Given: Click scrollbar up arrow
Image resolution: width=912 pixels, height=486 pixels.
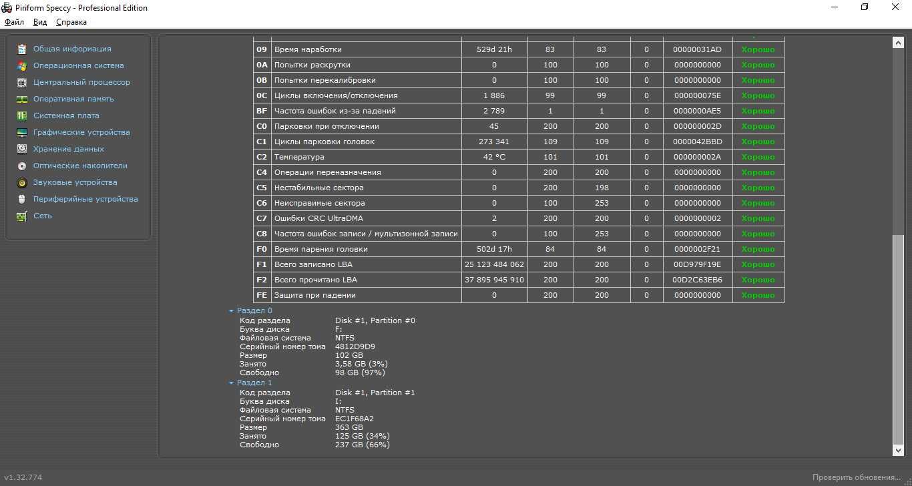Looking at the screenshot, I should (898, 43).
